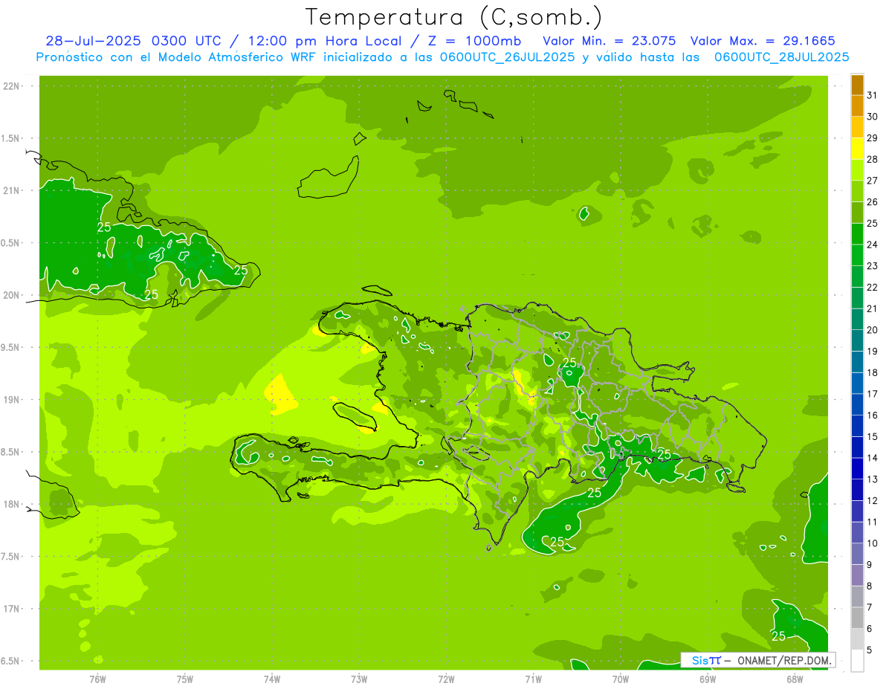The width and height of the screenshot is (892, 689).
Task: Click the legend value '16'
Action: pos(873,415)
